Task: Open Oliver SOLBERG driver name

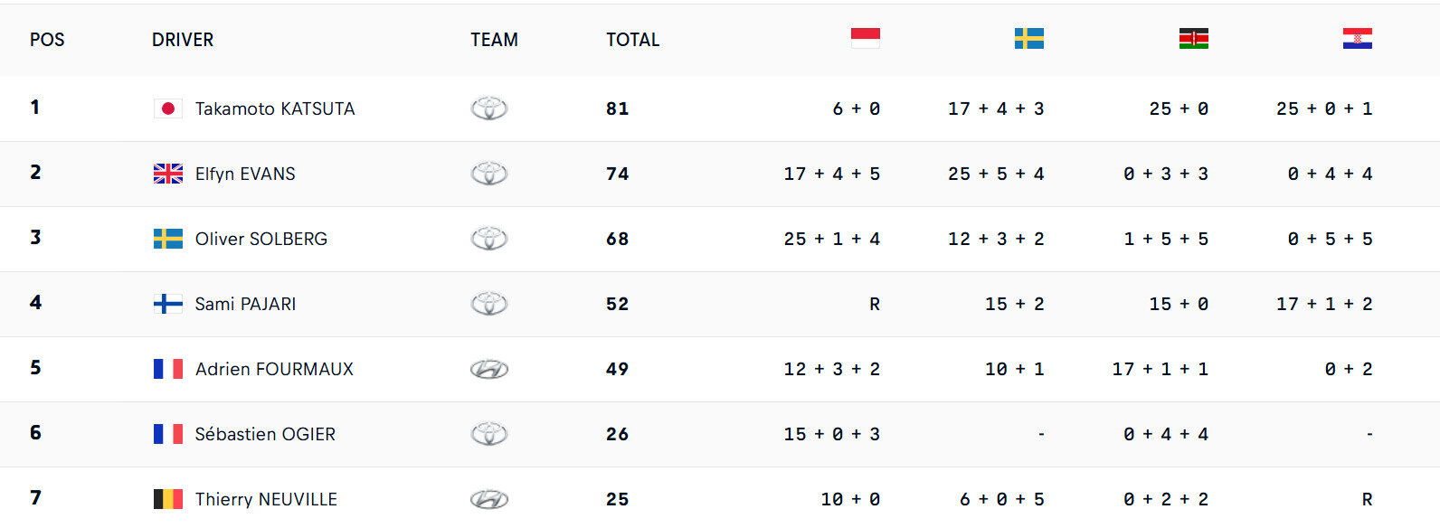Action: 261,239
